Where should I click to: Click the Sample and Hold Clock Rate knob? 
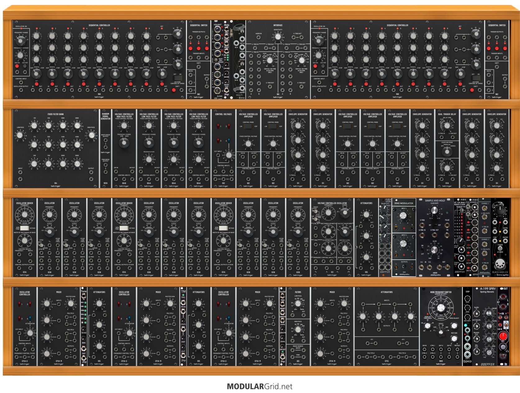click(435, 211)
